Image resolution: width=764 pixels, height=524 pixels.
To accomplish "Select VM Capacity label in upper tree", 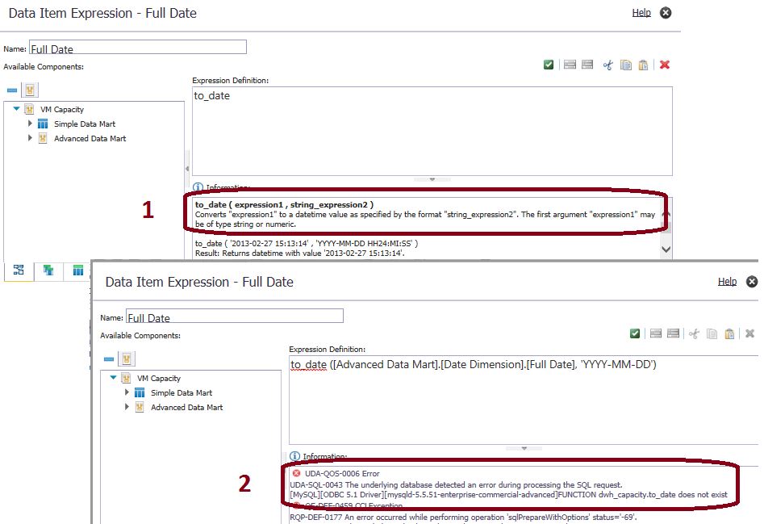I will point(62,109).
